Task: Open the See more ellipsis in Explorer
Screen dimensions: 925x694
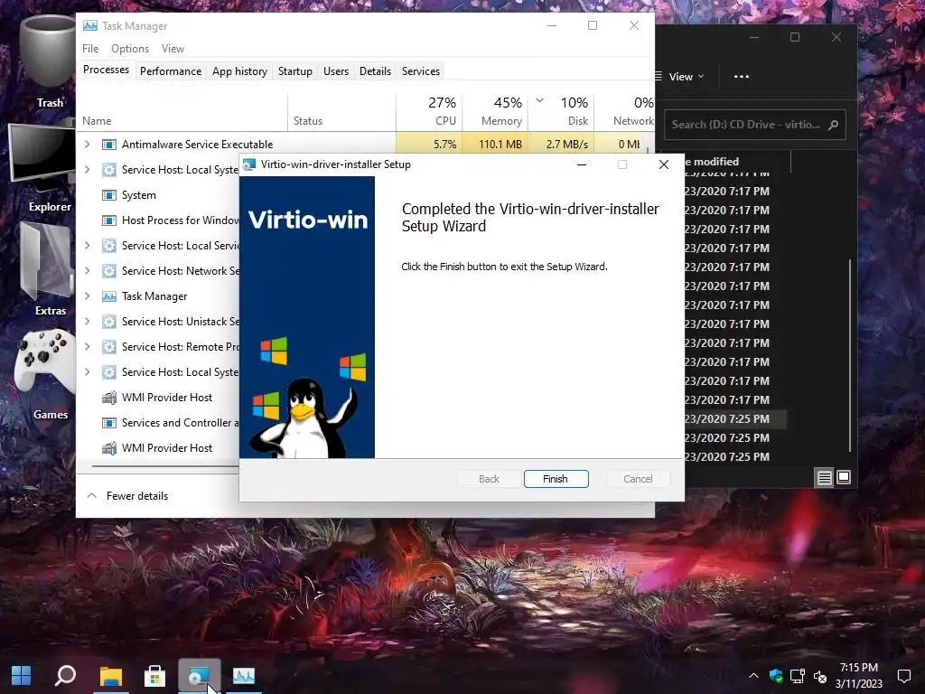Action: click(741, 77)
